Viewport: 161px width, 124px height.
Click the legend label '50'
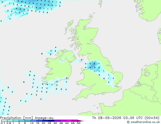pos(79,123)
